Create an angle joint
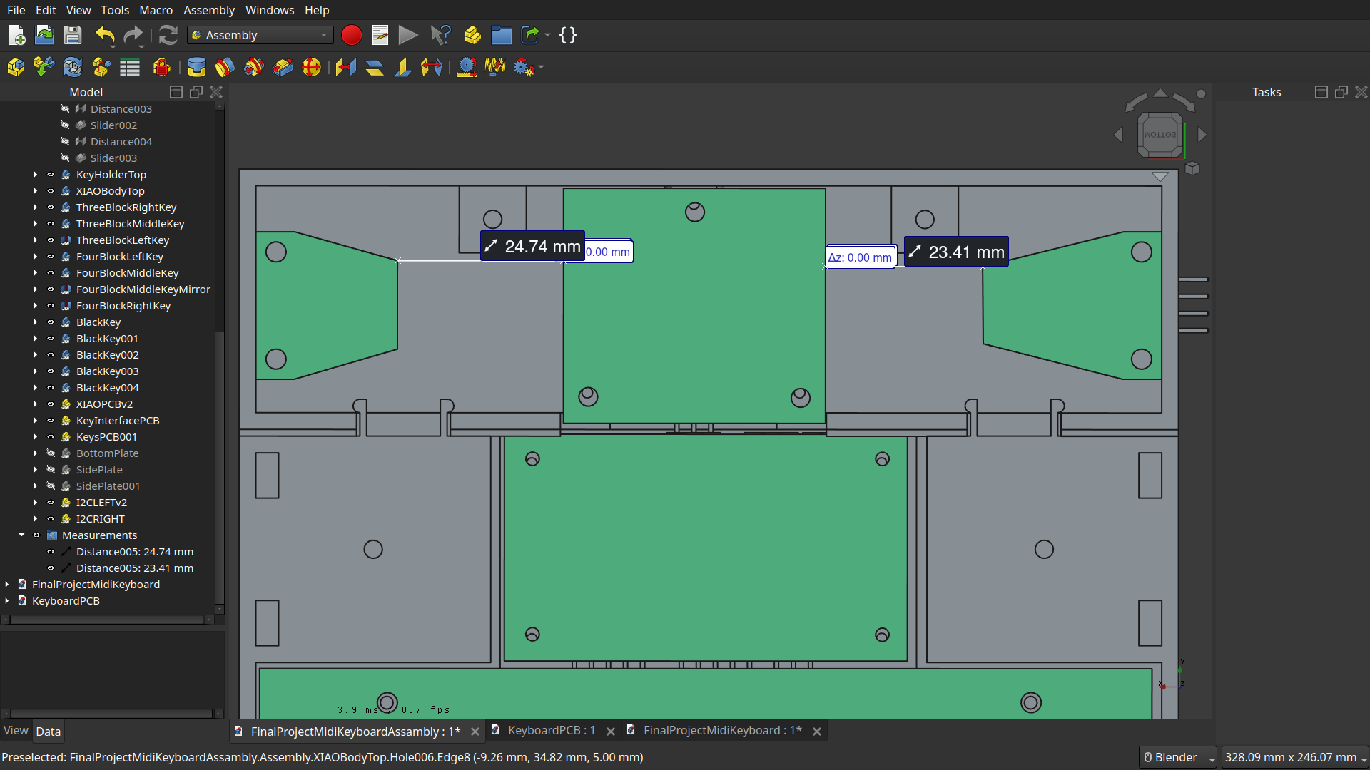This screenshot has height=770, width=1370. click(x=432, y=68)
